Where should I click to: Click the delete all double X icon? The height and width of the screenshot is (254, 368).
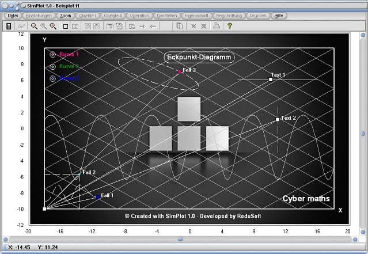[x=204, y=26]
